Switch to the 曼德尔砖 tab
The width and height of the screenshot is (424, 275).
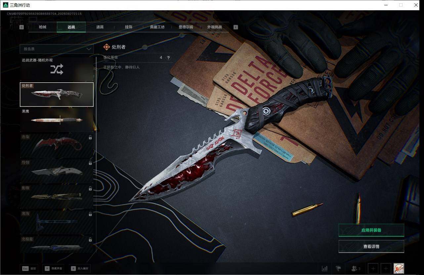[x=186, y=27]
